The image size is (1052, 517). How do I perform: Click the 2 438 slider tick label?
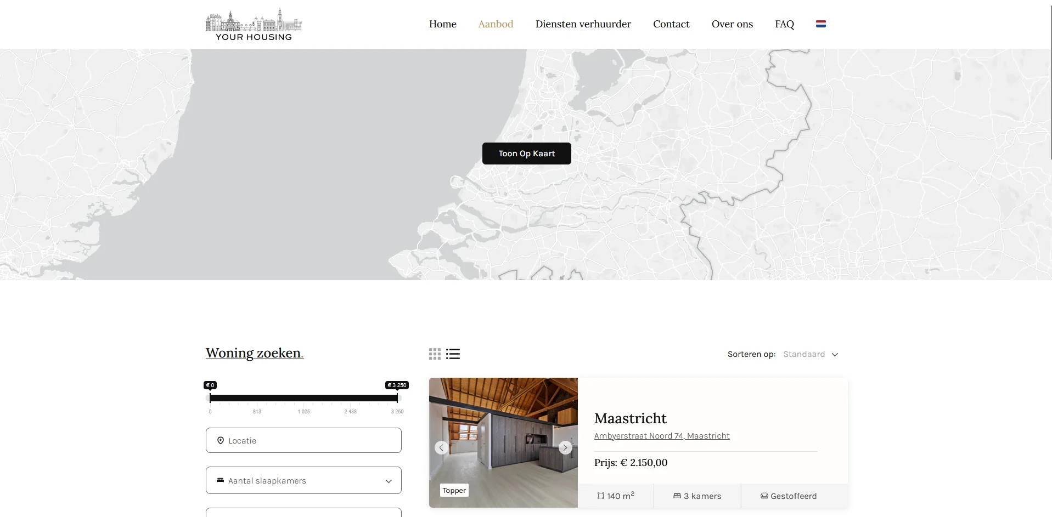(351, 412)
